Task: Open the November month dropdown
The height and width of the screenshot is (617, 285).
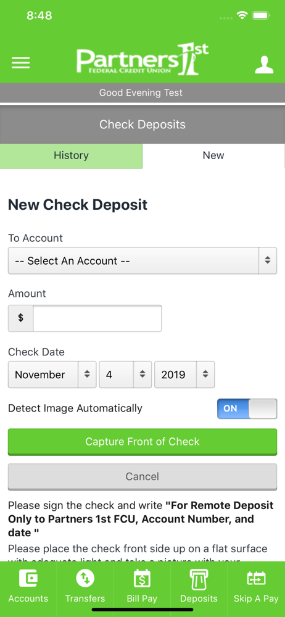Action: (52, 375)
